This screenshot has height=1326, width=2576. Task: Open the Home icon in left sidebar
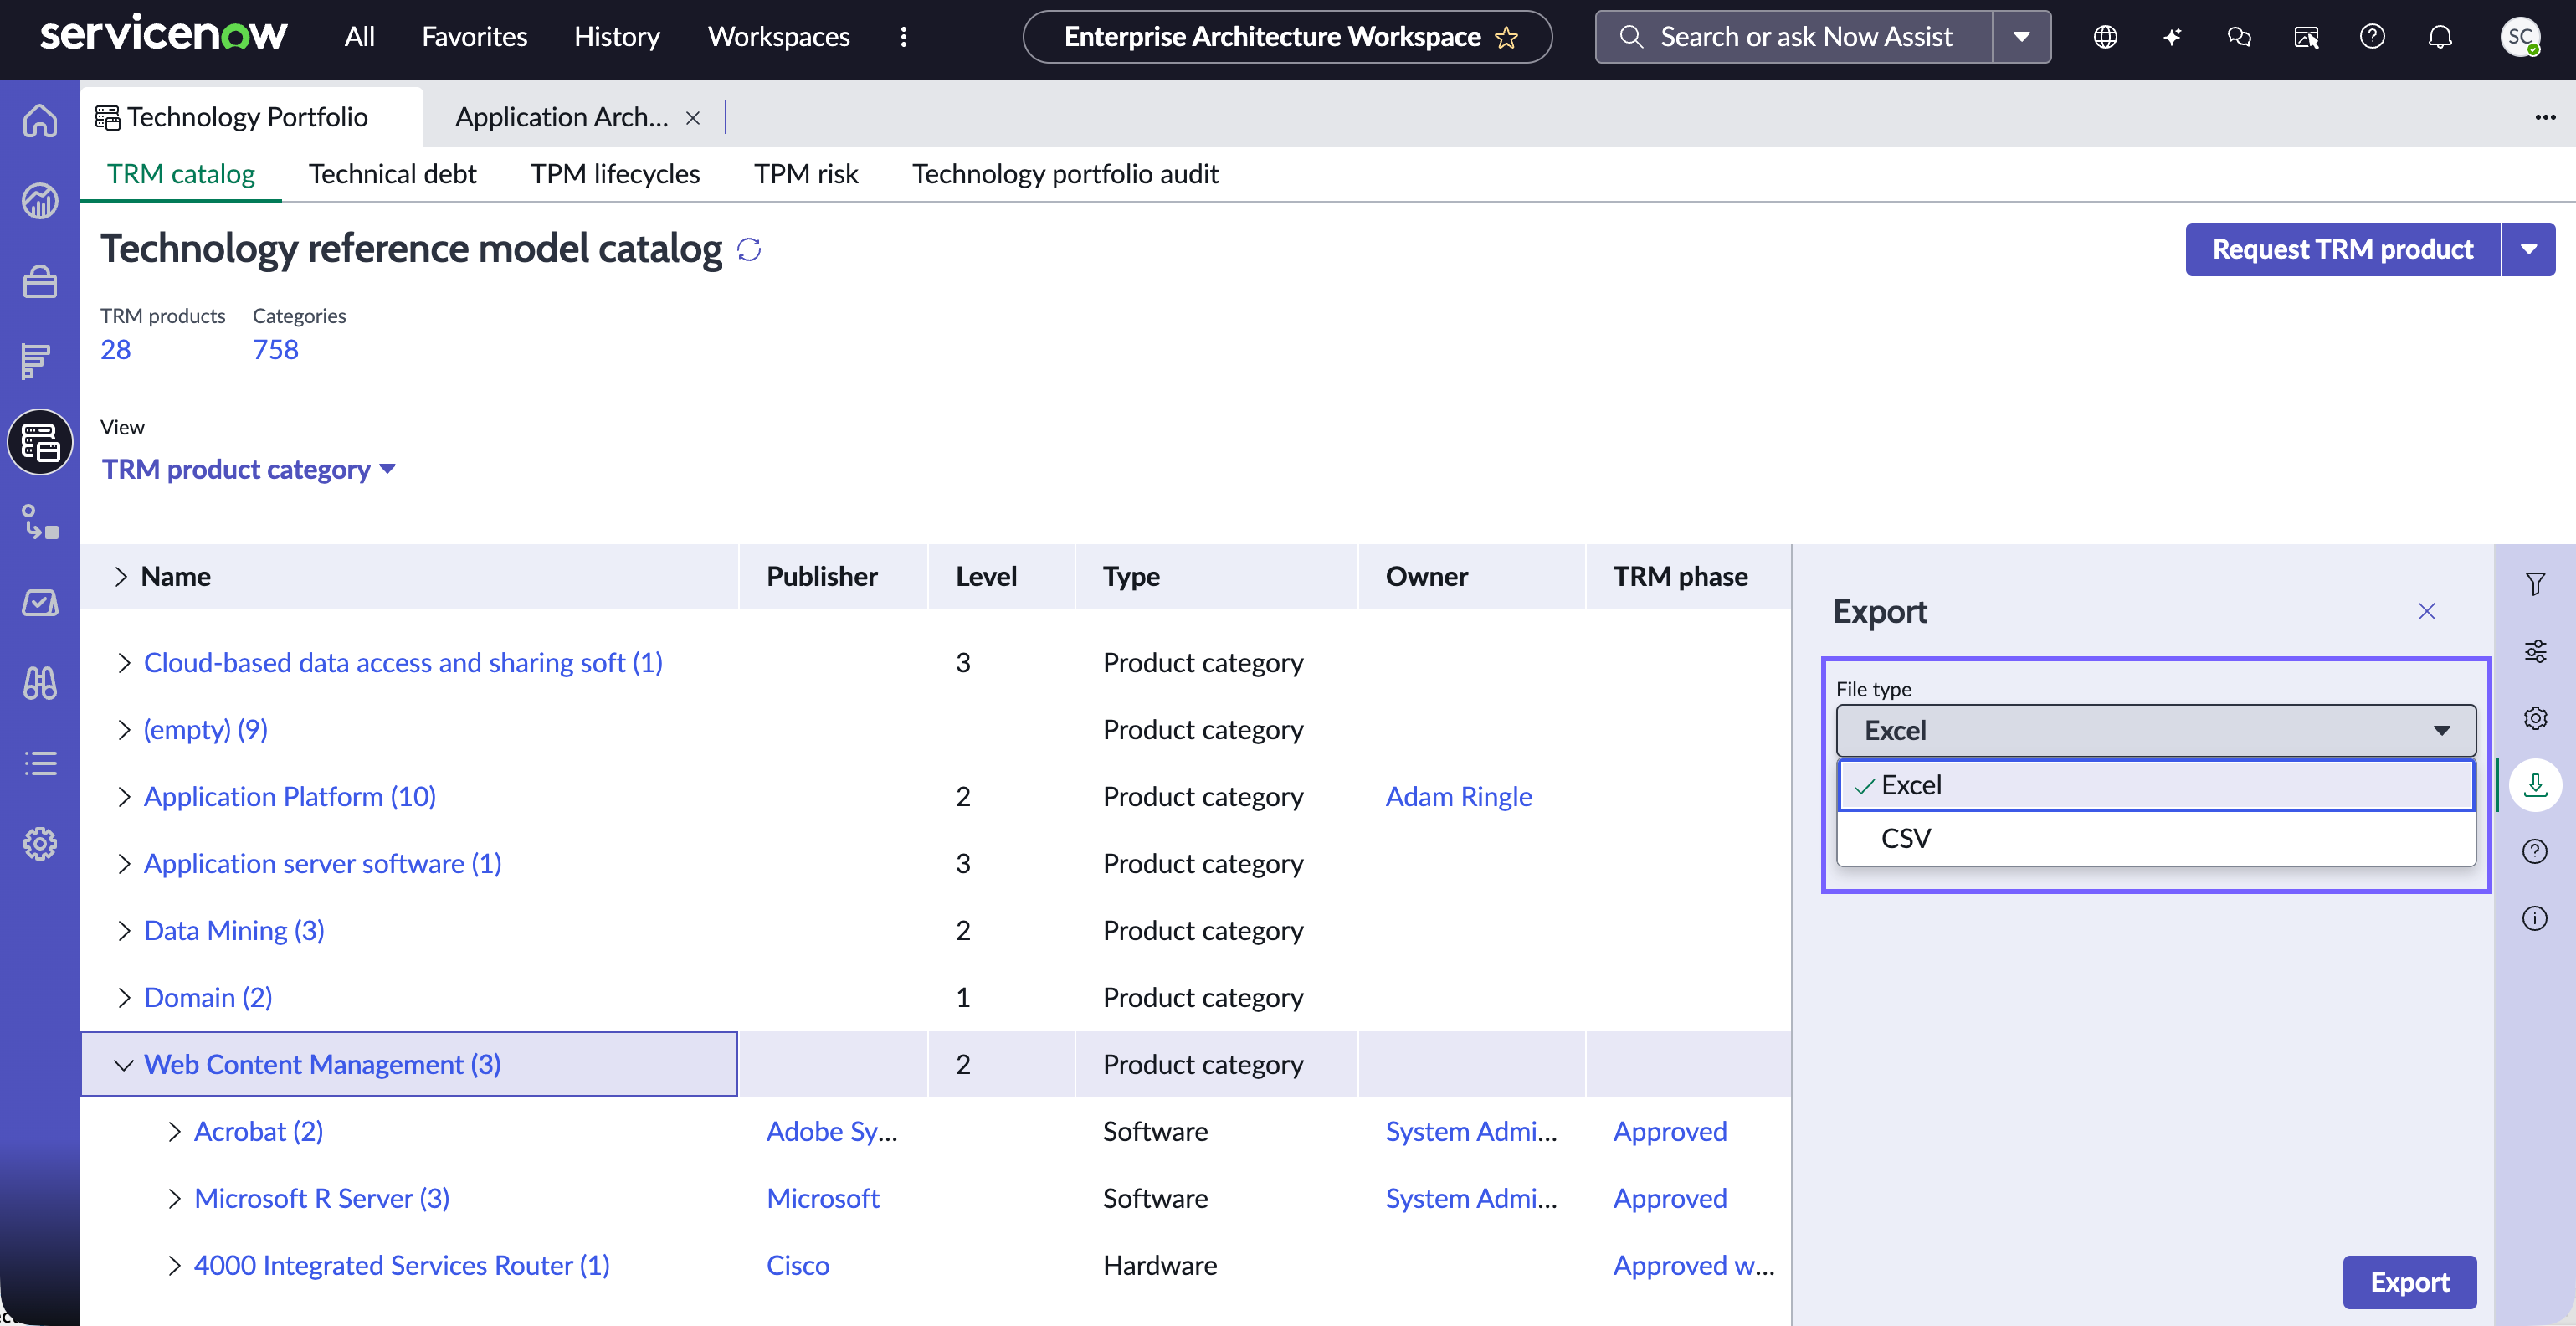[x=40, y=121]
